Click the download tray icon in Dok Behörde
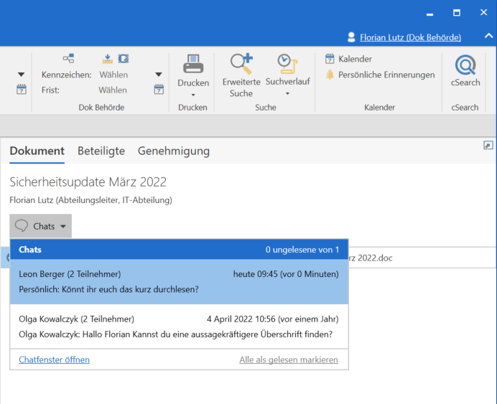Viewport: 497px width, 404px height. [x=108, y=59]
